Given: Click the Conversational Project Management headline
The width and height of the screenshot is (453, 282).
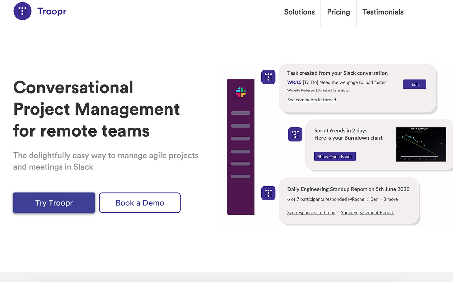Looking at the screenshot, I should click(x=96, y=109).
